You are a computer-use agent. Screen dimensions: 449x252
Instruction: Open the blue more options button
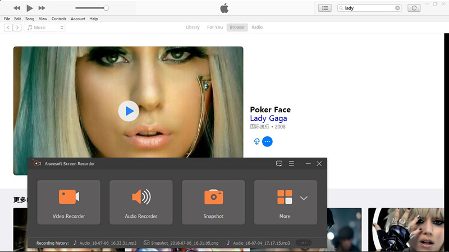267,141
